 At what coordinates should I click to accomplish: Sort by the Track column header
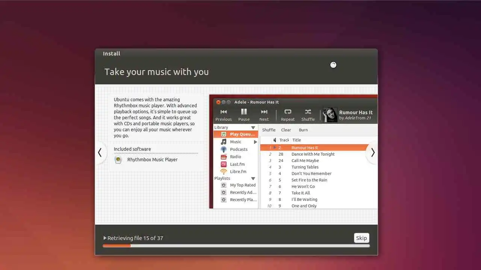point(284,140)
